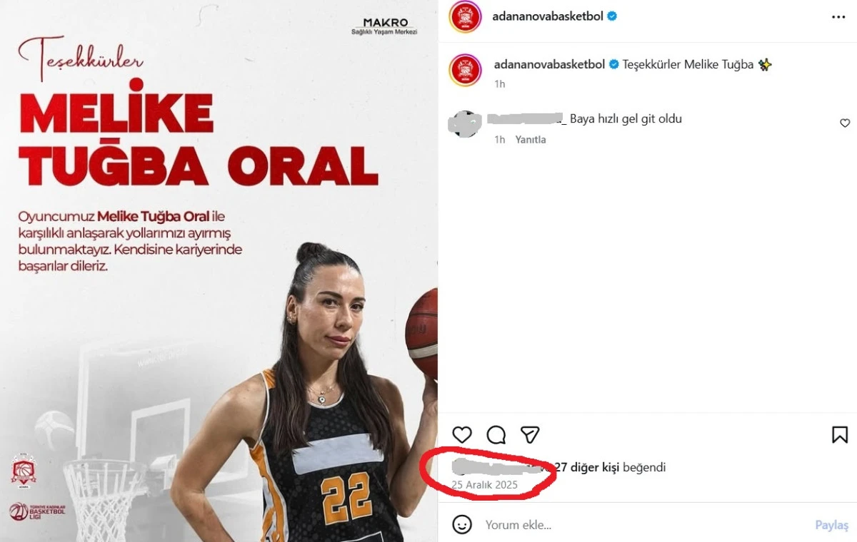The width and height of the screenshot is (857, 542).
Task: Open the list of 27 diğer kişi likes
Action: click(x=587, y=468)
